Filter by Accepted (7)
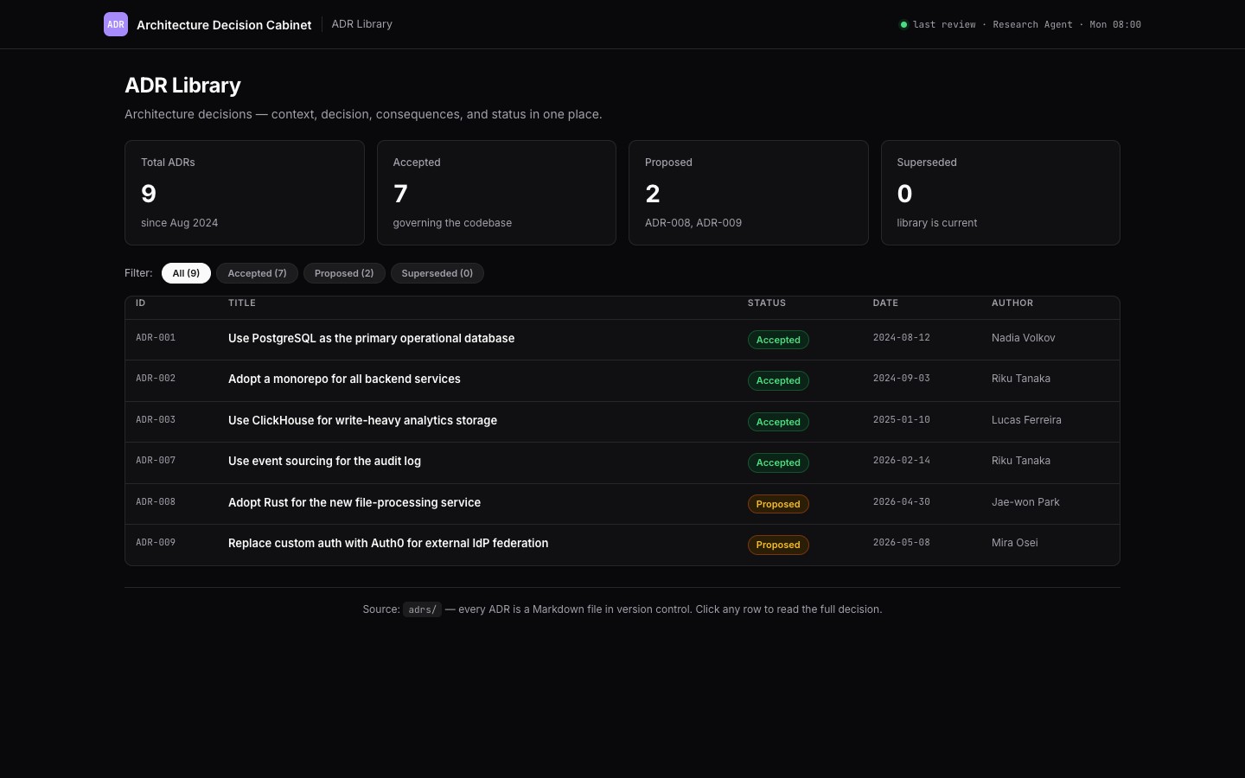This screenshot has height=778, width=1245. point(257,273)
